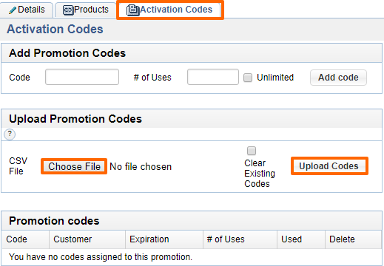Viewport: 384px width, 266px height.
Task: Focus the Code input field
Action: 82,77
